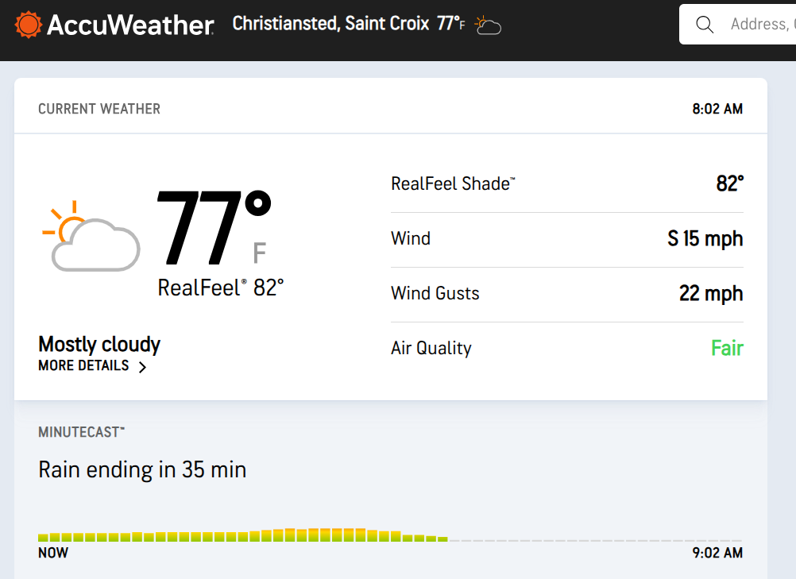Click the header 77°F temperature
This screenshot has height=579, width=796.
click(x=450, y=24)
